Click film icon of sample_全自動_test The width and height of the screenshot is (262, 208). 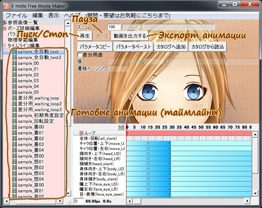click(15, 52)
